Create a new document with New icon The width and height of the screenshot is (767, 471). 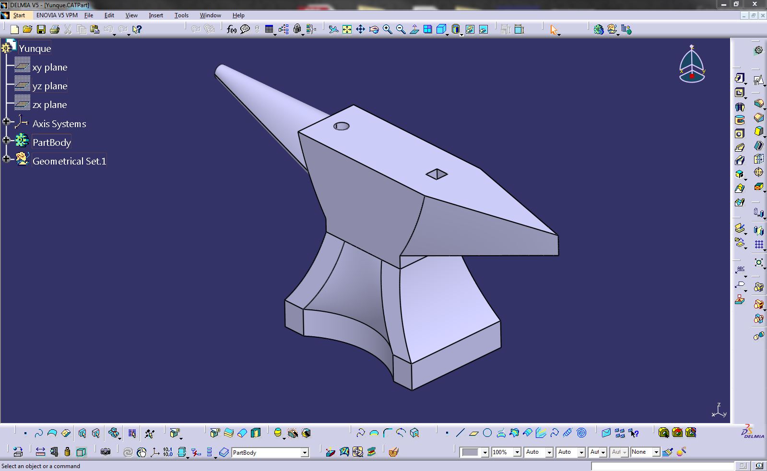point(14,29)
